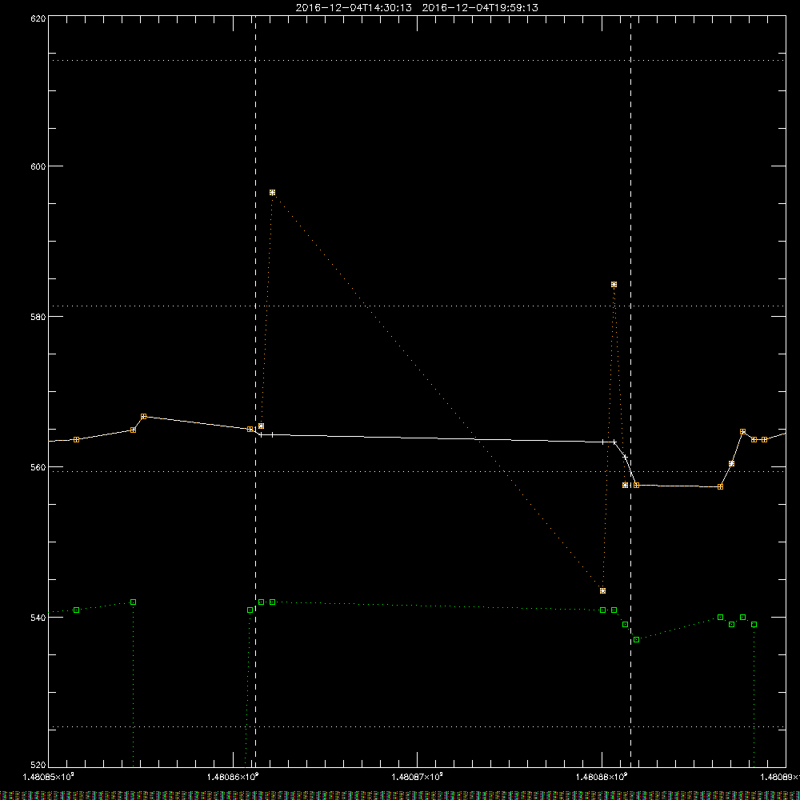Select the 540 y-axis label
This screenshot has height=800, width=800.
pos(38,618)
